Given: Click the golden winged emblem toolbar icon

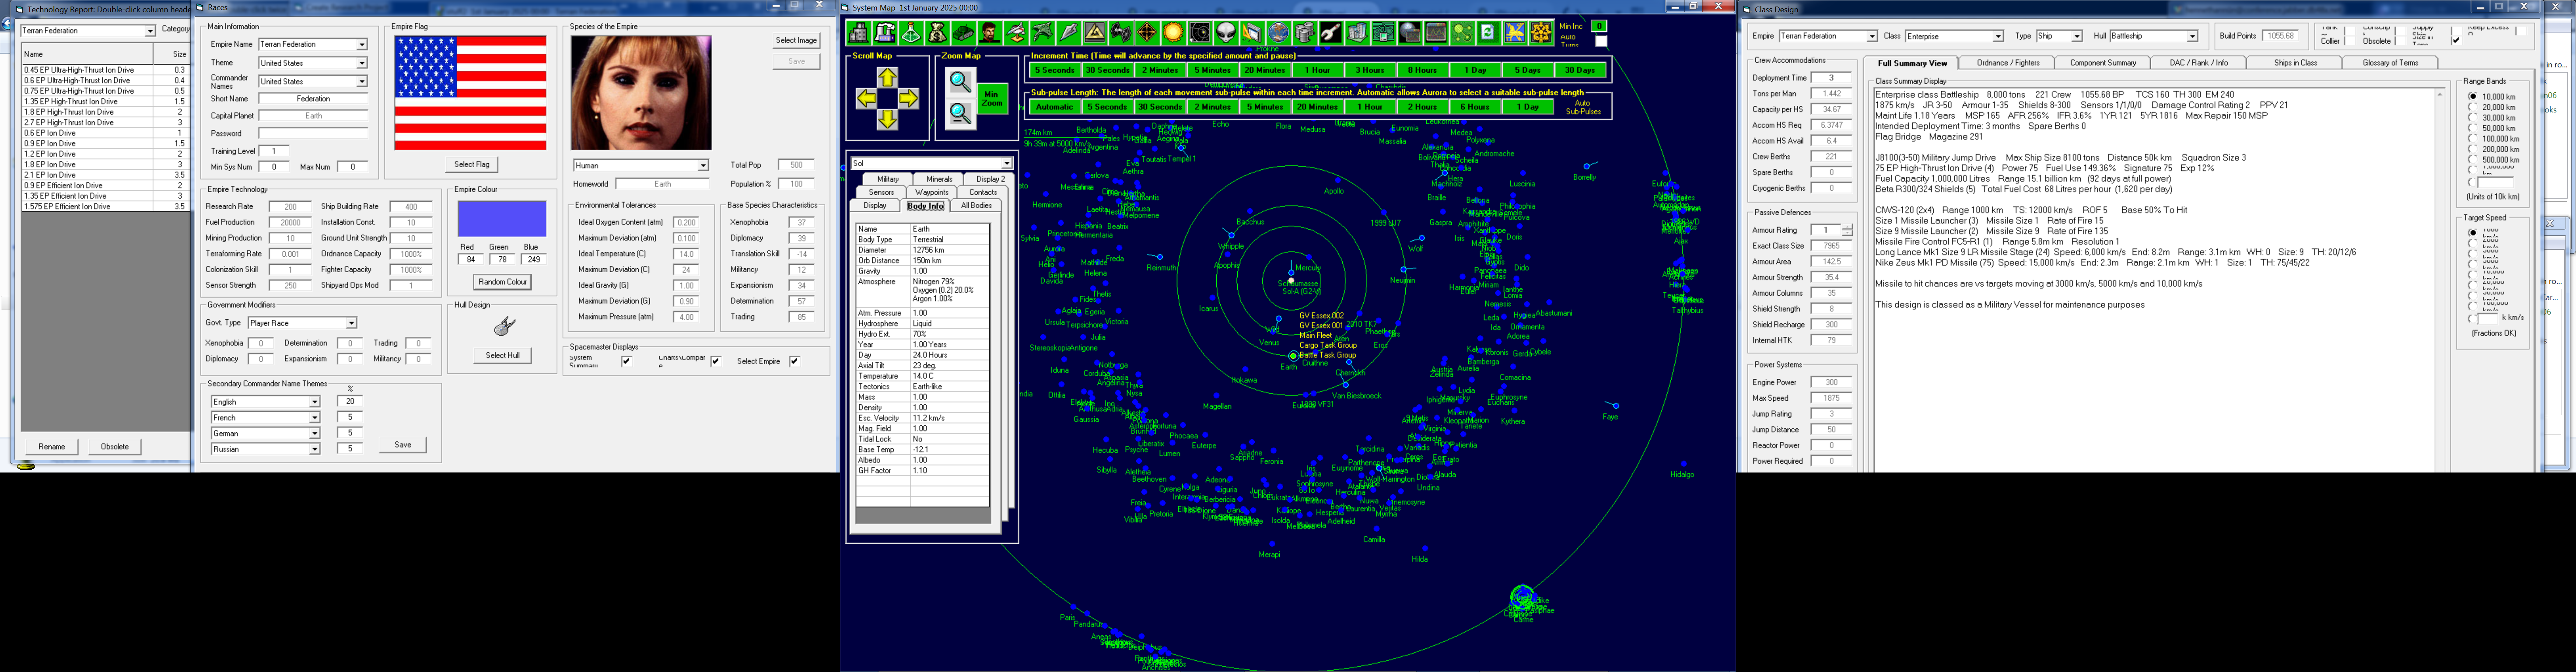Looking at the screenshot, I should pyautogui.click(x=1514, y=33).
